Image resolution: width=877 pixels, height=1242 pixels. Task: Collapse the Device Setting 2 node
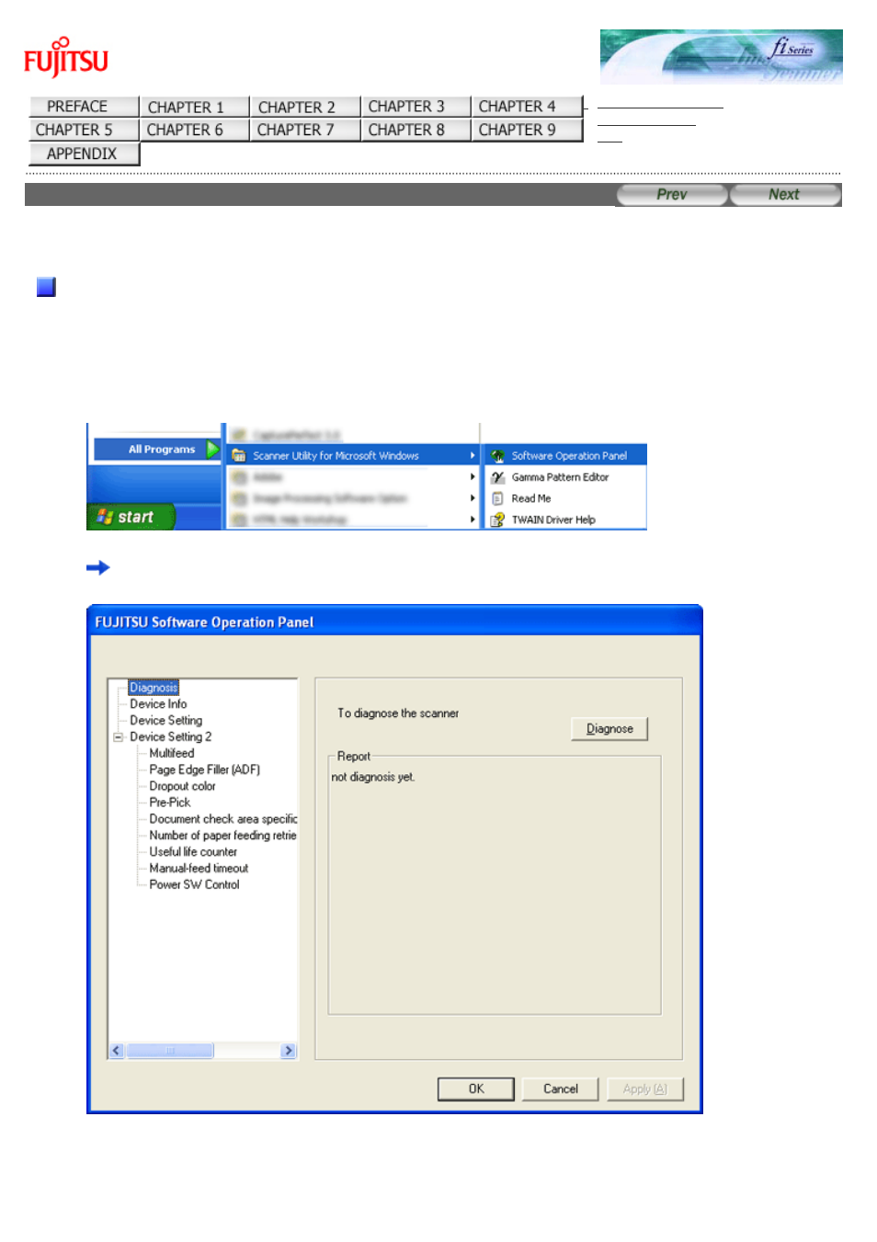tap(118, 737)
